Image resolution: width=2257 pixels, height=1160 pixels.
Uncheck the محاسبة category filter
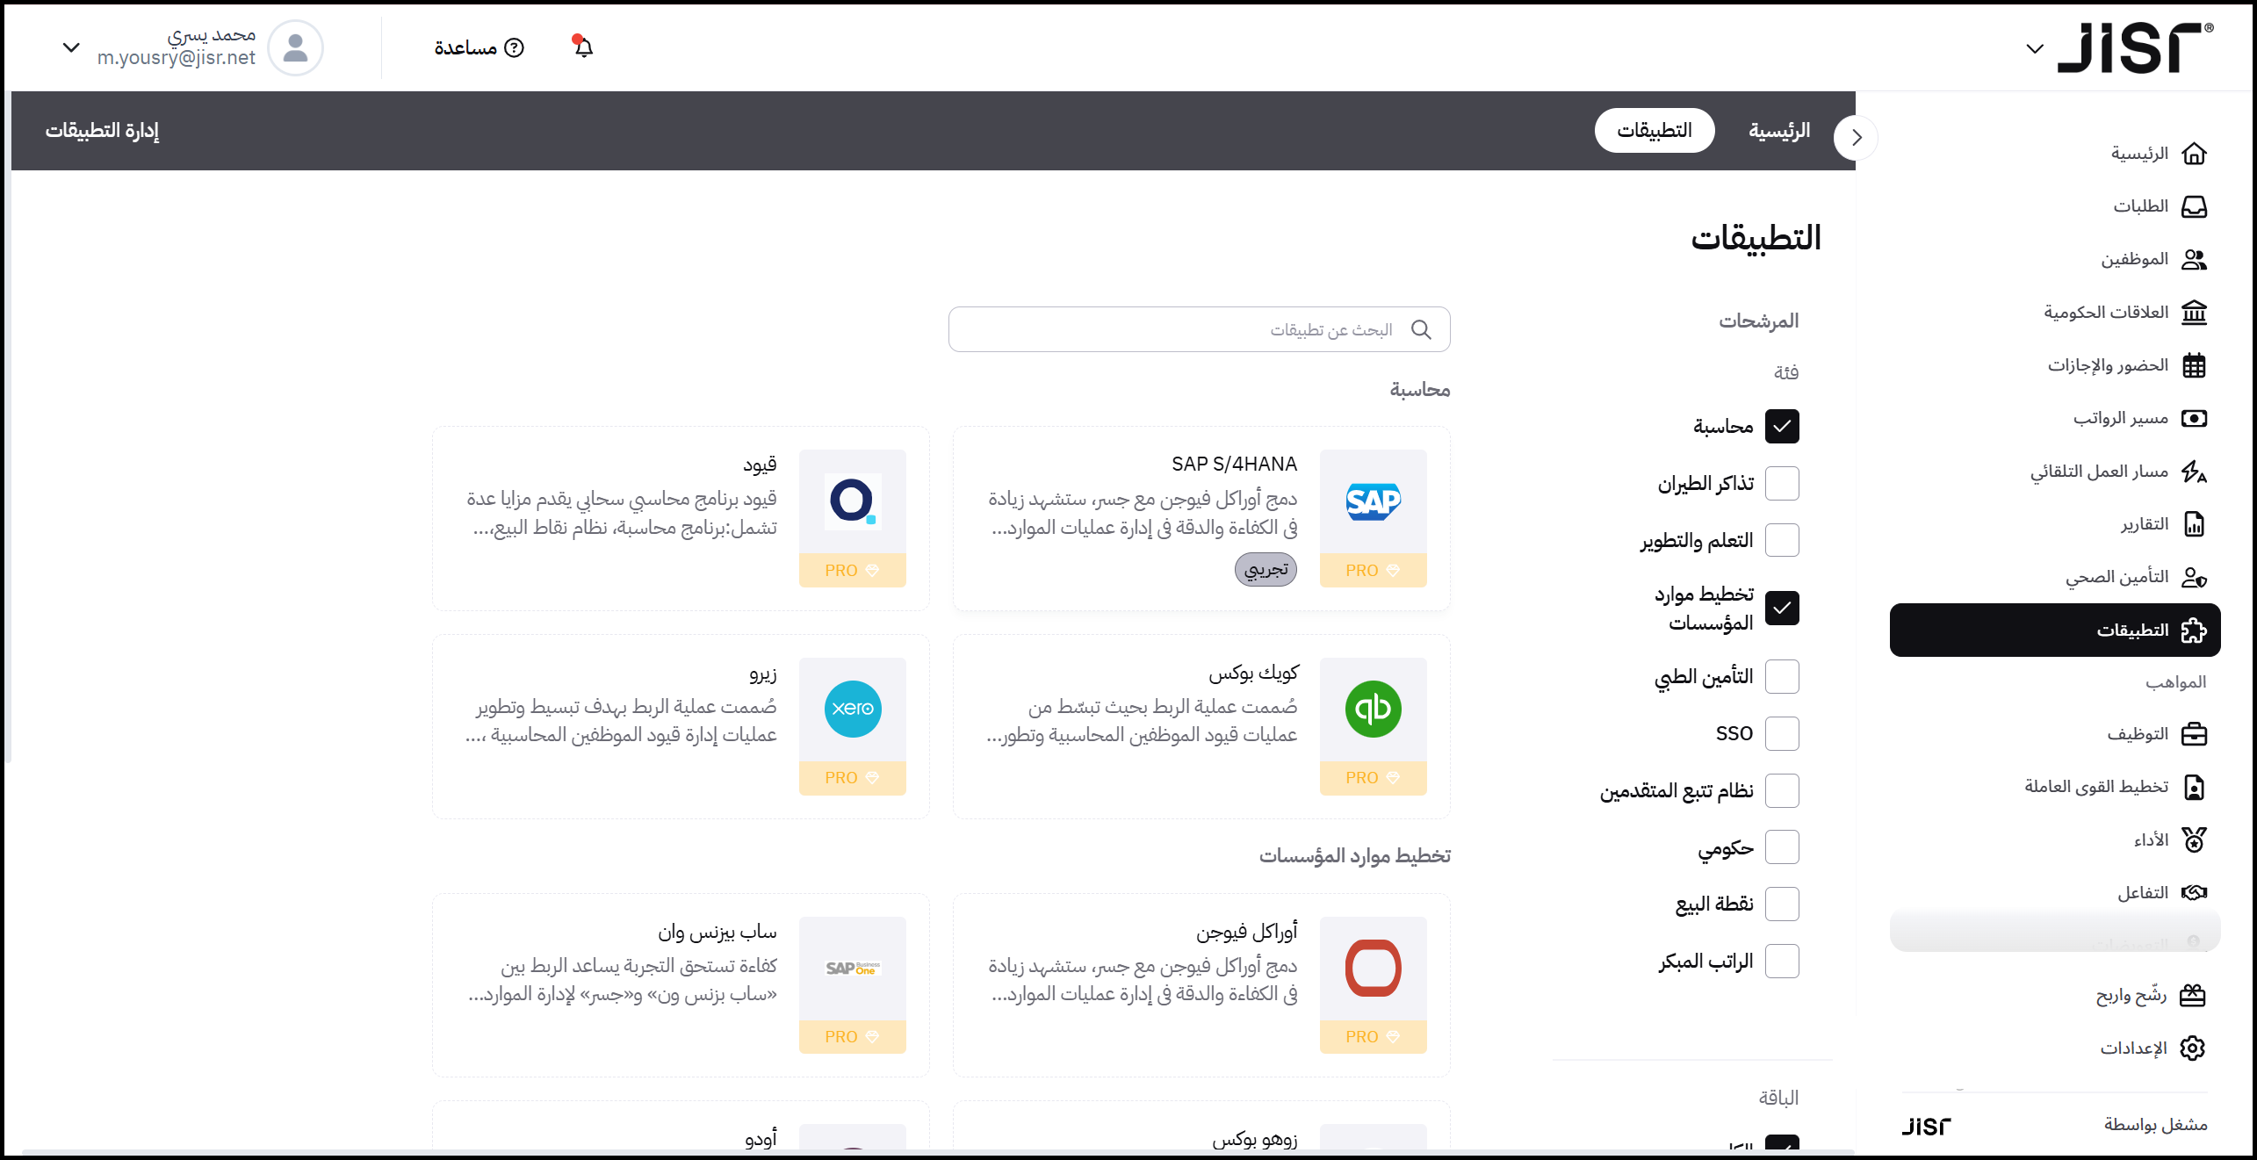(1782, 427)
